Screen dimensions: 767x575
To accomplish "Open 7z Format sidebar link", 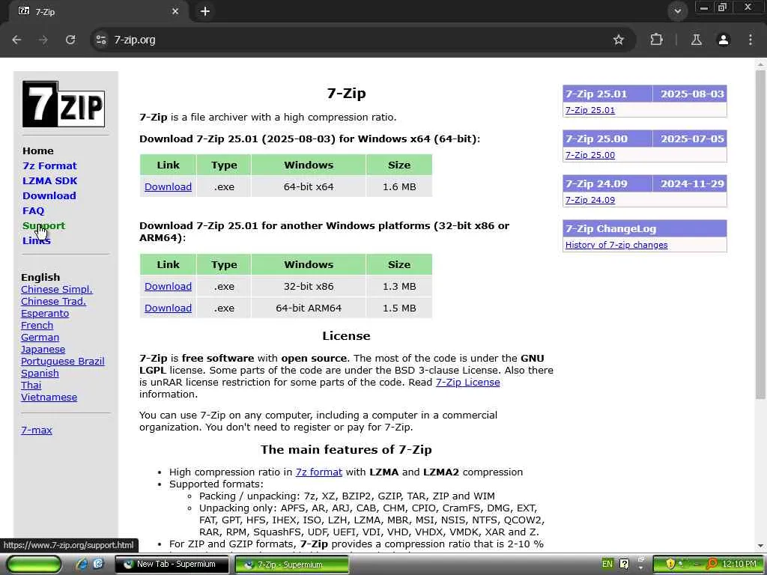I will (x=49, y=165).
